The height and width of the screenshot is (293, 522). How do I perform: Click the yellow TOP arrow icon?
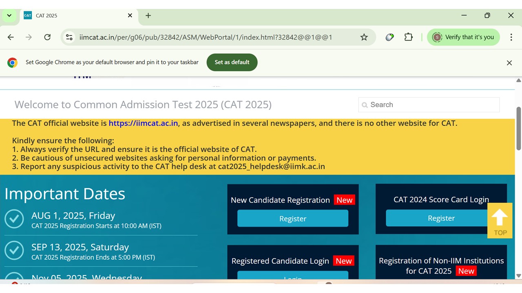point(500,220)
